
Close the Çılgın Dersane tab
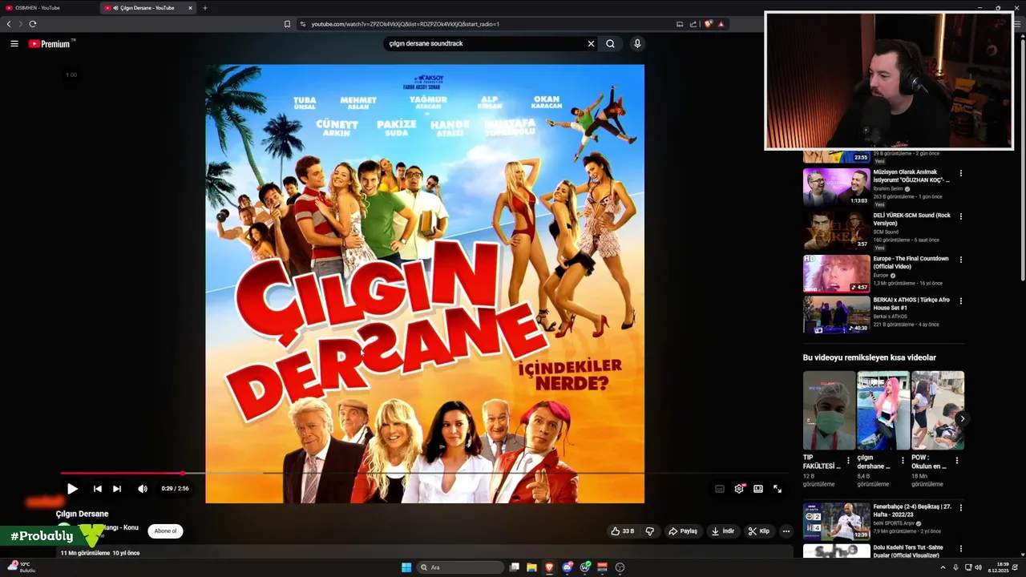click(191, 8)
